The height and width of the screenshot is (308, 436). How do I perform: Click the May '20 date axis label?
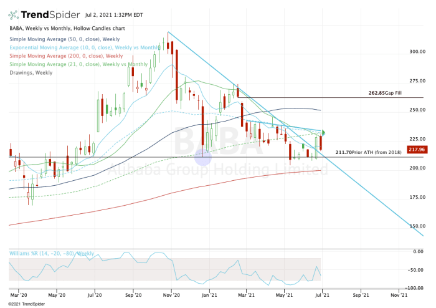tap(57, 295)
